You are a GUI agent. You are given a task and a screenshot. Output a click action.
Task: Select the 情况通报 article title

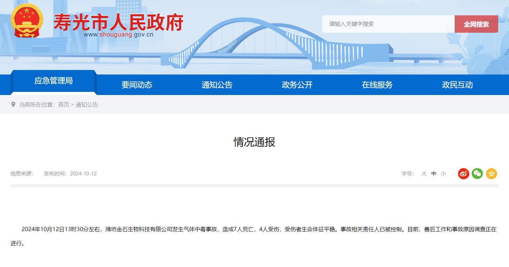pyautogui.click(x=254, y=142)
